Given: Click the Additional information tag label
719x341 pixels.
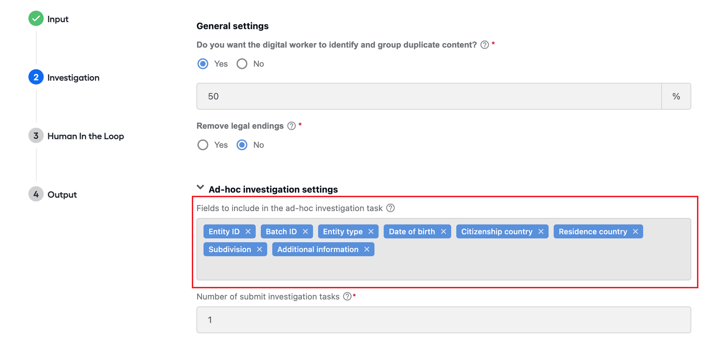Looking at the screenshot, I should point(318,249).
